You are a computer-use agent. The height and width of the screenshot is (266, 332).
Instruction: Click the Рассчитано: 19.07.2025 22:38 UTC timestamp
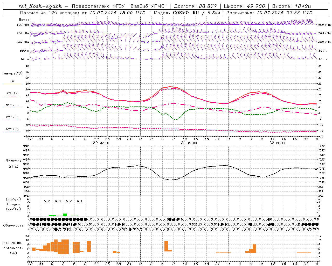269,13
